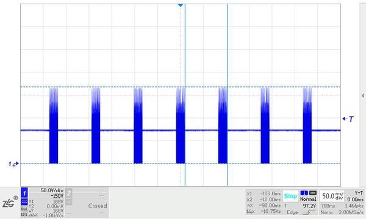
Task: Toggle the Stop run state indicator
Action: click(290, 196)
